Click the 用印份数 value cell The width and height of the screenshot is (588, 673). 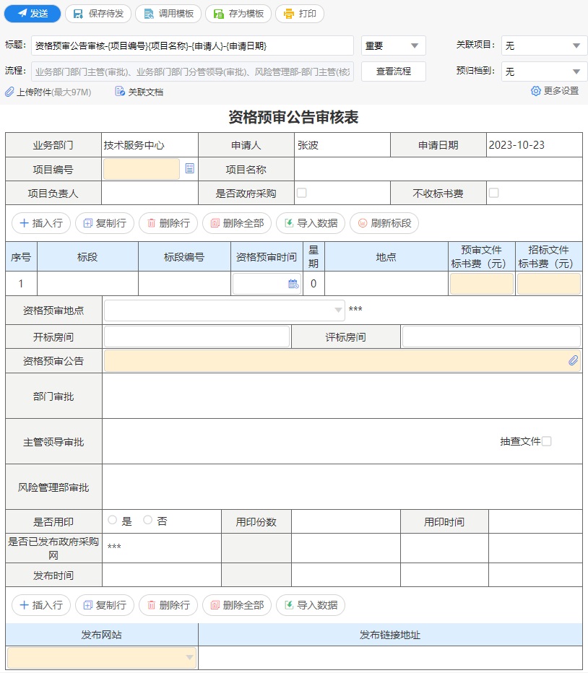click(346, 521)
